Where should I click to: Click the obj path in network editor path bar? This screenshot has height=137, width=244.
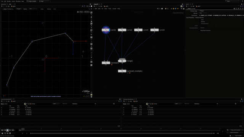(101, 6)
